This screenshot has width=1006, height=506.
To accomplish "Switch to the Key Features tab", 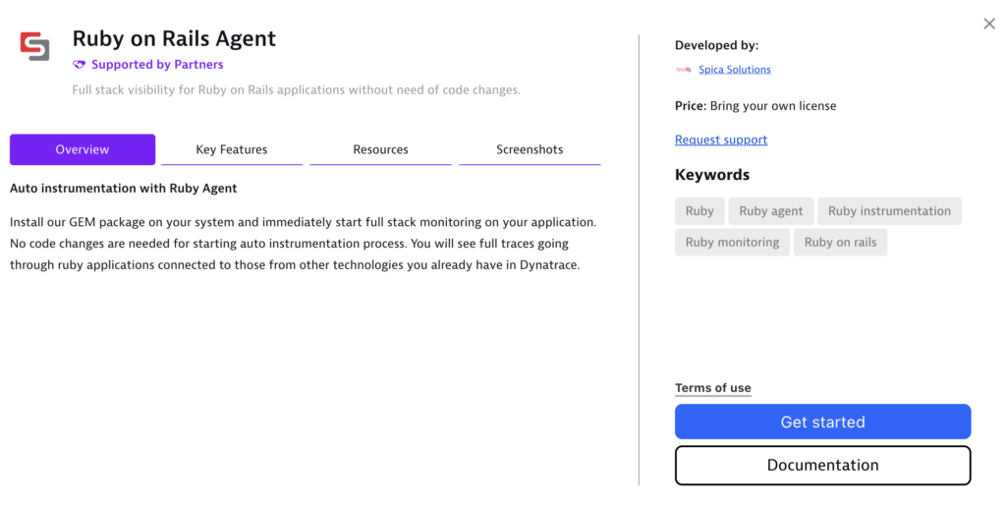I will tap(232, 149).
